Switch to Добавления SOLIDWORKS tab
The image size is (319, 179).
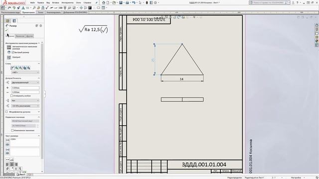pos(75,12)
